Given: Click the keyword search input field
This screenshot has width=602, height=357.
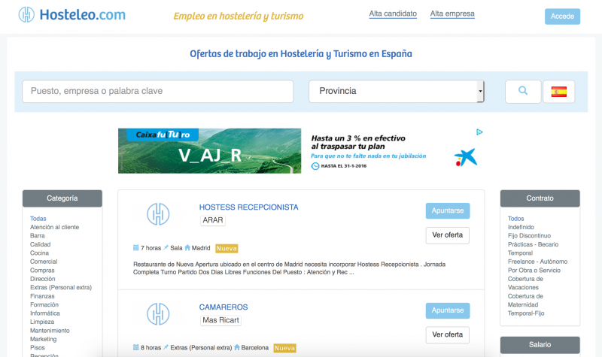Looking at the screenshot, I should click(157, 92).
